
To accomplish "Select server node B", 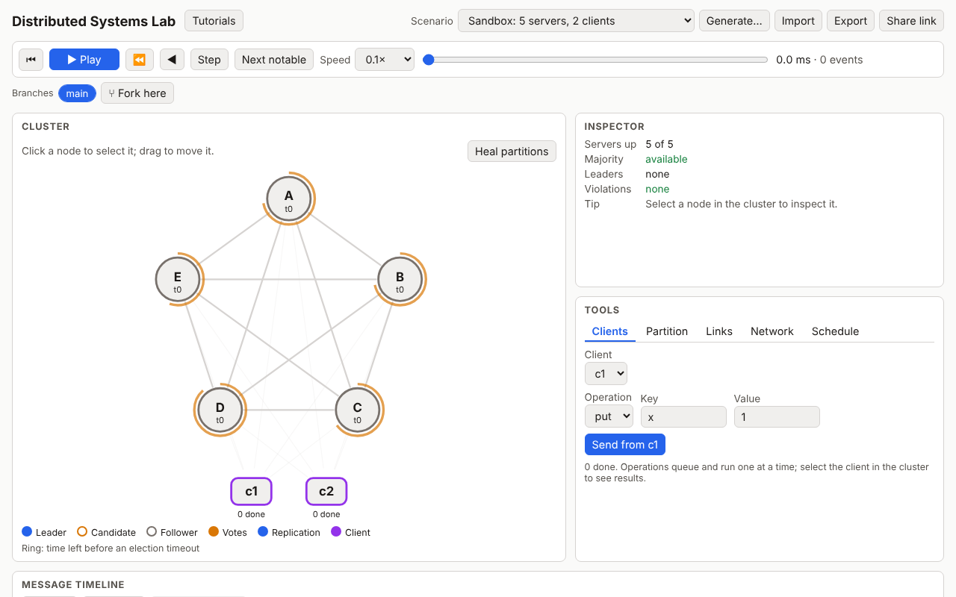I will click(400, 280).
